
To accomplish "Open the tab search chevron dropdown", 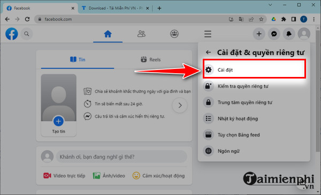I will (x=270, y=5).
